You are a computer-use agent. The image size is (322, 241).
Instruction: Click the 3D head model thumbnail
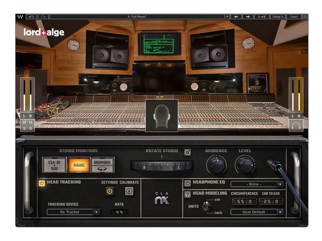pyautogui.click(x=162, y=116)
